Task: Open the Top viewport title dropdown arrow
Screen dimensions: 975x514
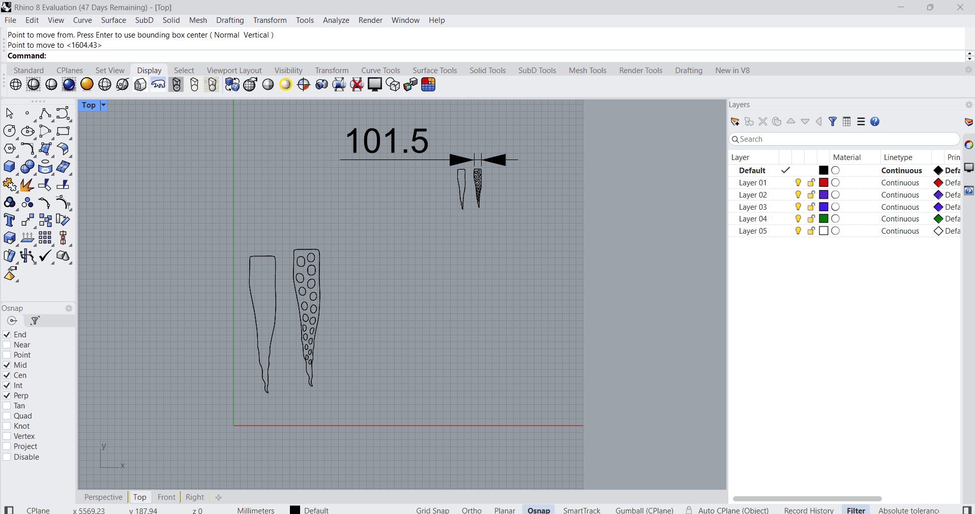Action: 103,105
